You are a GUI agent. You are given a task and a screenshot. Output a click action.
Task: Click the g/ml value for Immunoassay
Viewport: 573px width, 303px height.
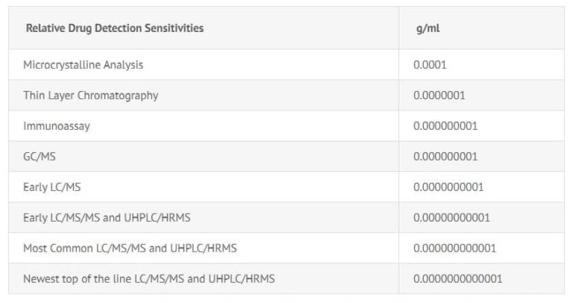coord(445,126)
